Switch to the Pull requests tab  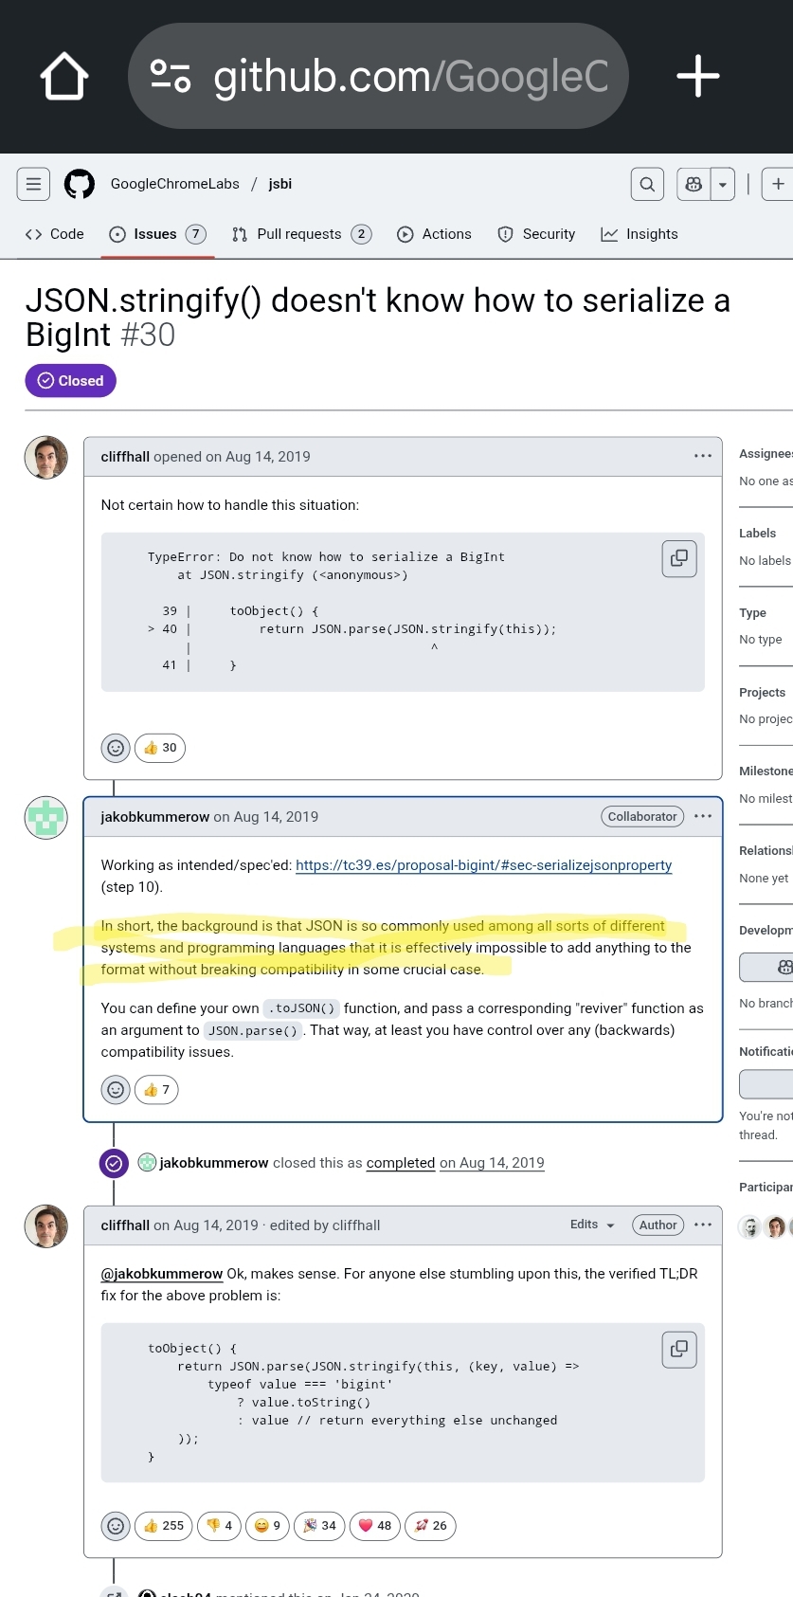(x=301, y=234)
